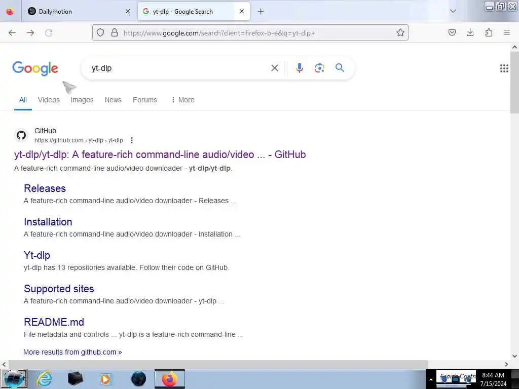Open the tracking protection shield icon

point(100,32)
